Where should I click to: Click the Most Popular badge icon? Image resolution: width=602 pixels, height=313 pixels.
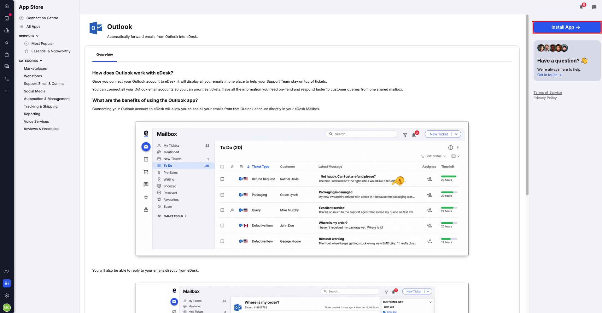click(26, 44)
